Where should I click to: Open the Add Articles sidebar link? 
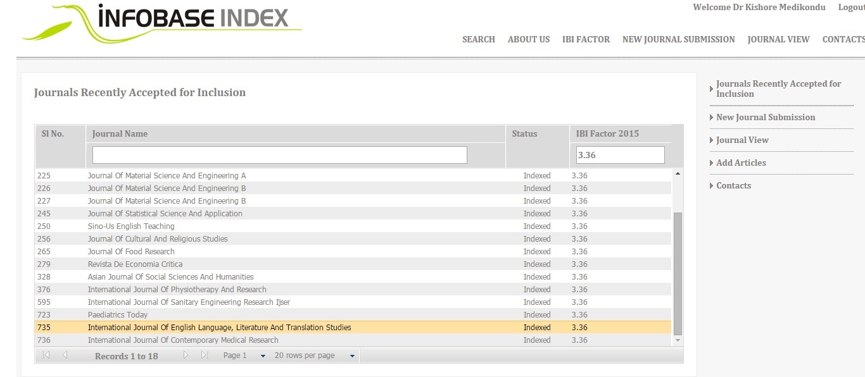click(741, 163)
